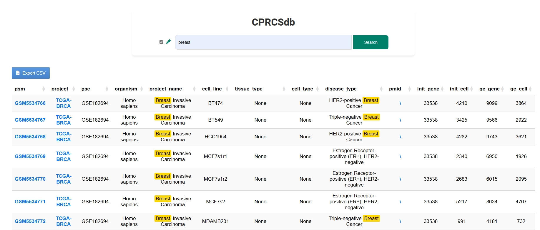Open the GSM5534772 sample link
540x230 pixels.
pyautogui.click(x=30, y=221)
